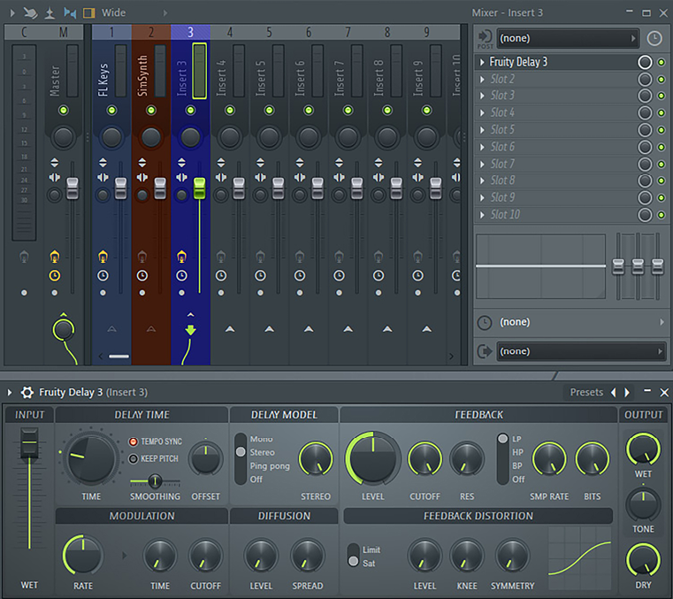
Task: Open Slot 10 effect menu arrow
Action: (482, 215)
